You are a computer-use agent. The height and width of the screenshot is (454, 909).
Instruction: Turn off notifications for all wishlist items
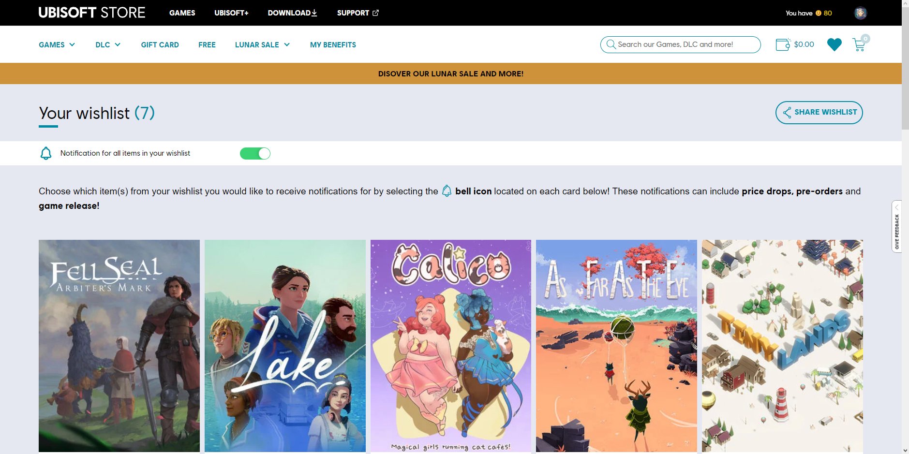[x=255, y=153]
